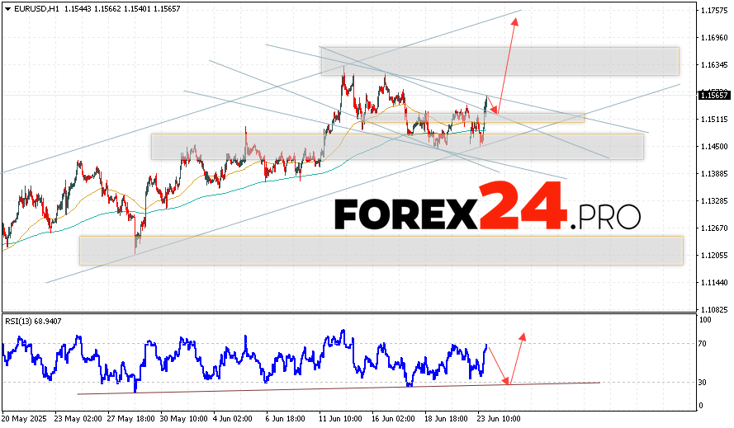Select the top gray resistance zone rectangle
This screenshot has height=428, width=734.
[500, 61]
